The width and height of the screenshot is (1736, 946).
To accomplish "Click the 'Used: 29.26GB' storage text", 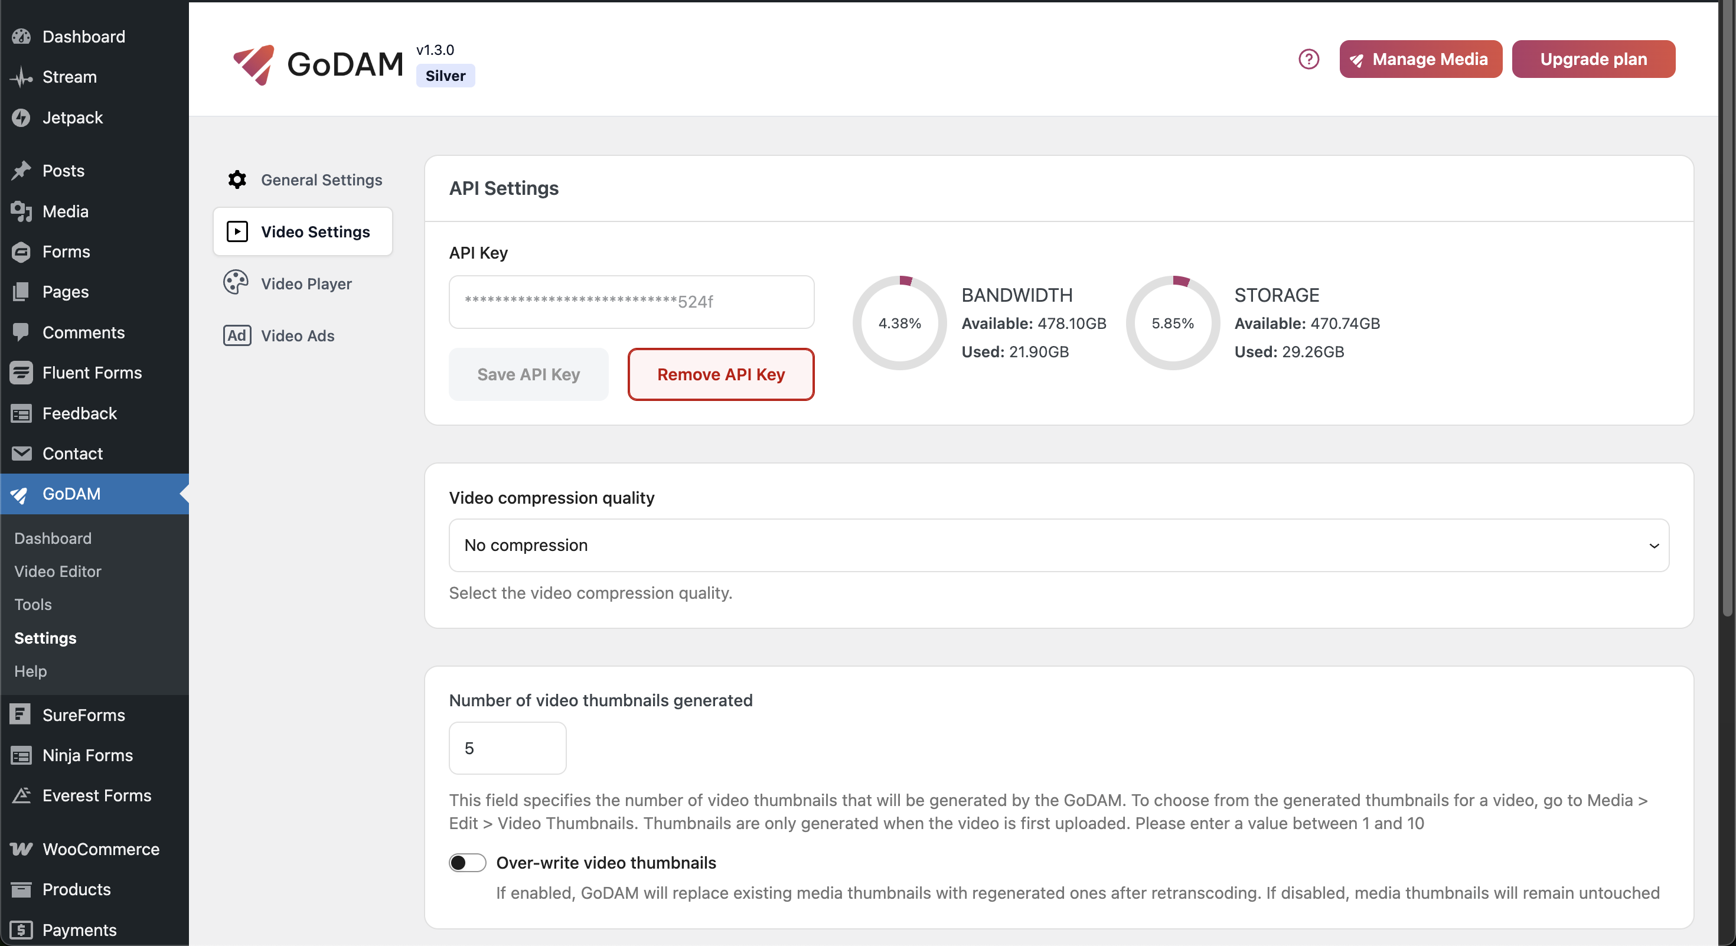I will [x=1289, y=352].
